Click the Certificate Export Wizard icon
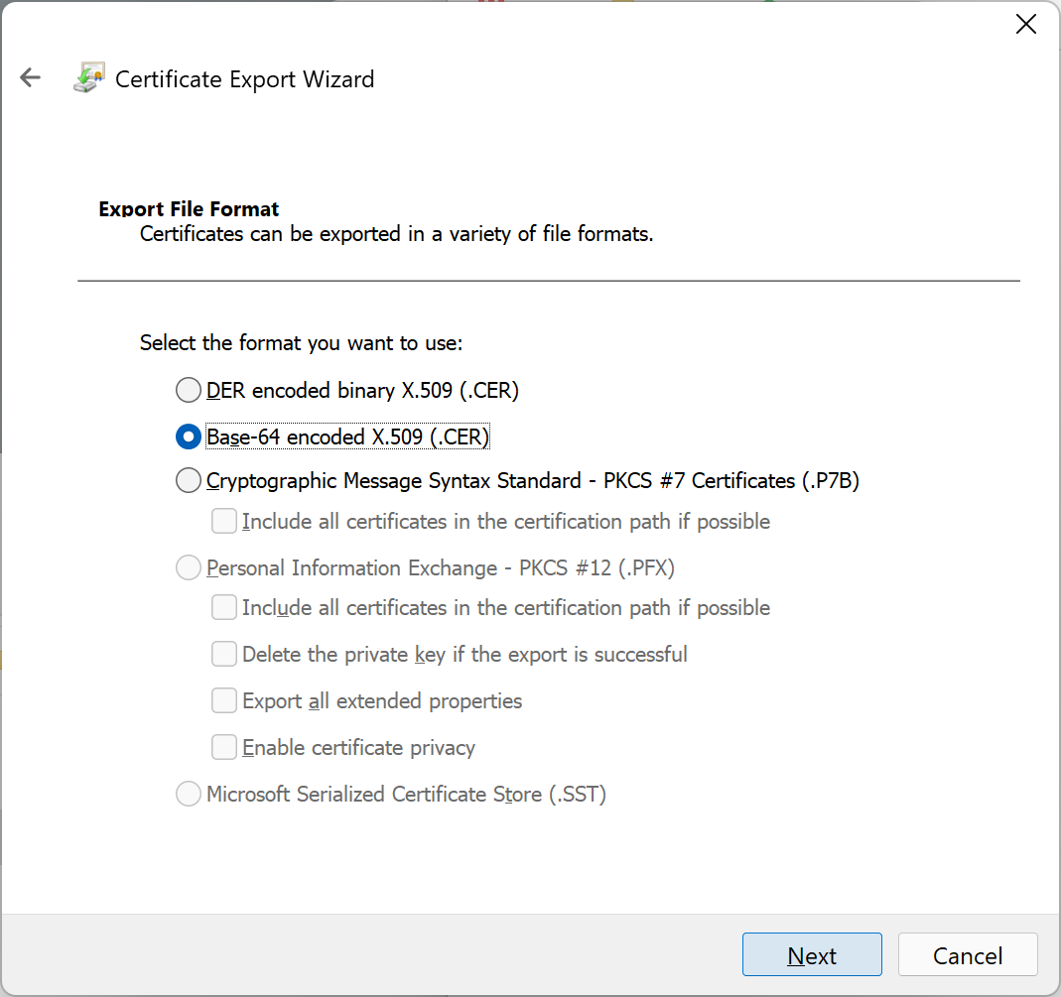The image size is (1061, 997). tap(89, 77)
